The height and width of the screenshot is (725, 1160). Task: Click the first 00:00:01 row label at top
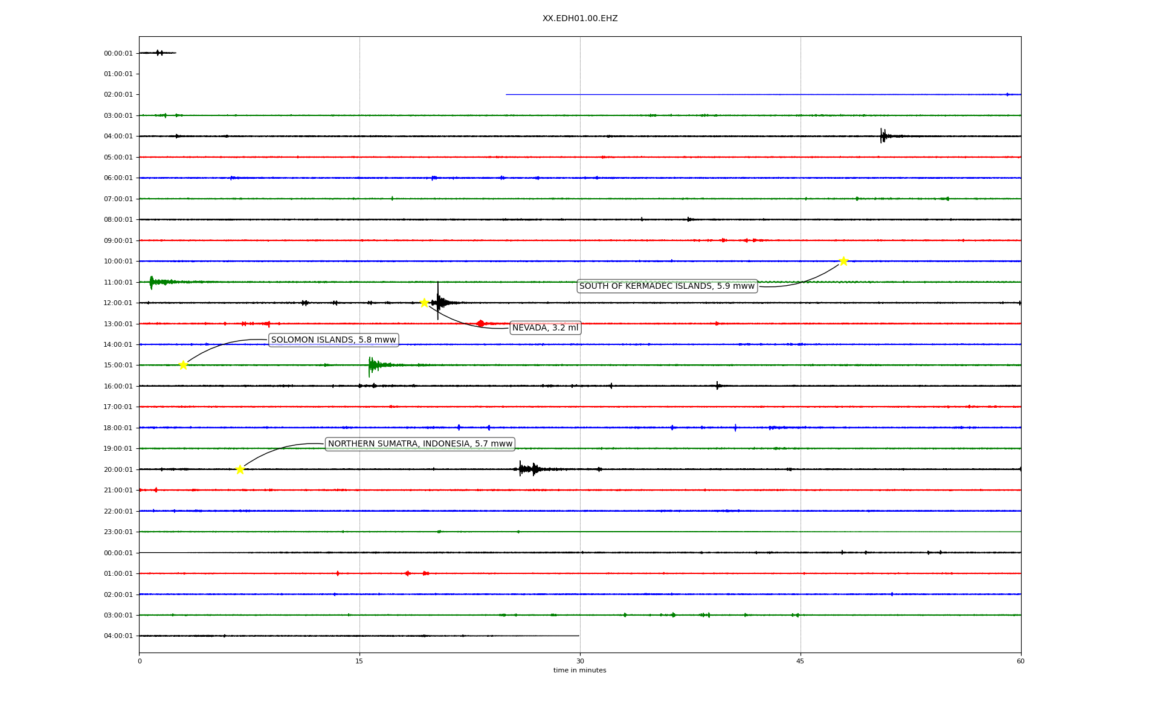click(118, 53)
